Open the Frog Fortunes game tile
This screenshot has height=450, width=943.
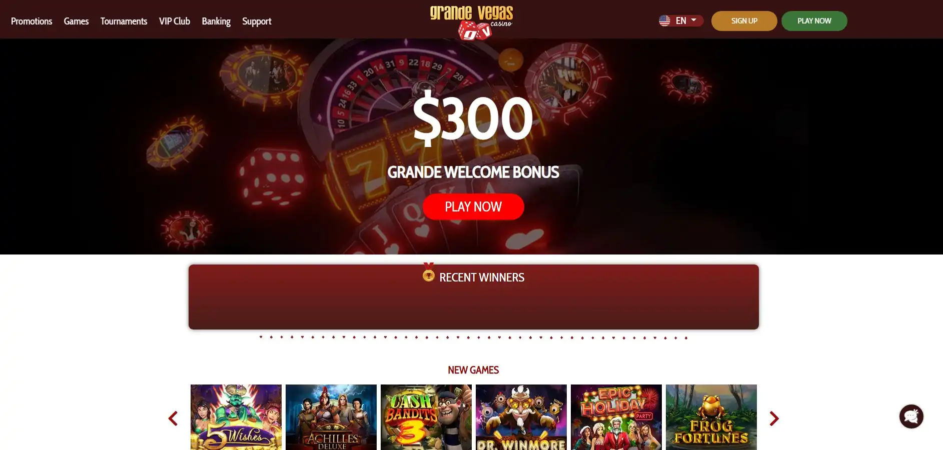pos(711,417)
